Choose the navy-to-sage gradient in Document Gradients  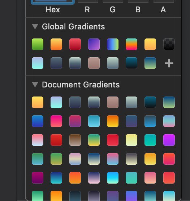pyautogui.click(x=169, y=102)
